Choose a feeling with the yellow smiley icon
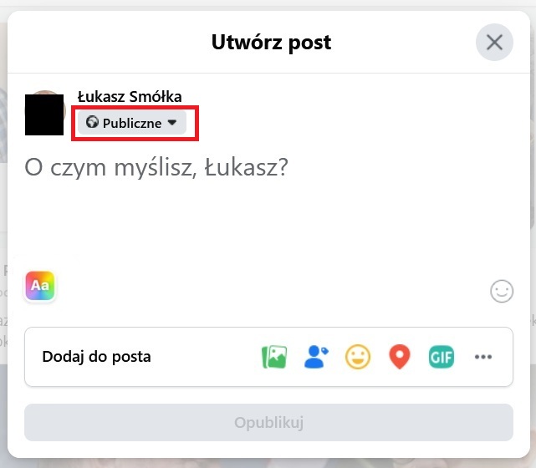Screen dimensions: 536x468 (x=358, y=357)
